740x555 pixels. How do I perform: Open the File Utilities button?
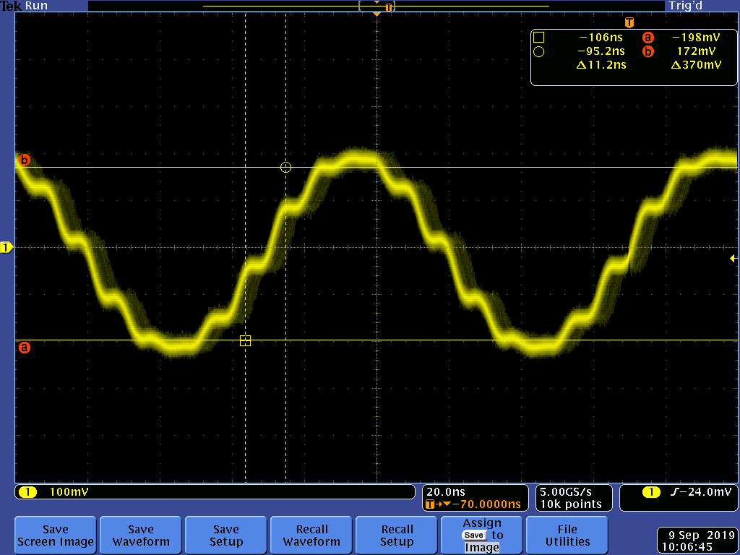pos(567,535)
